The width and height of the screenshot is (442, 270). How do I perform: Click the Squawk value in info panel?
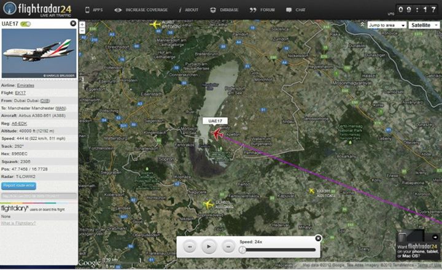pyautogui.click(x=25, y=161)
